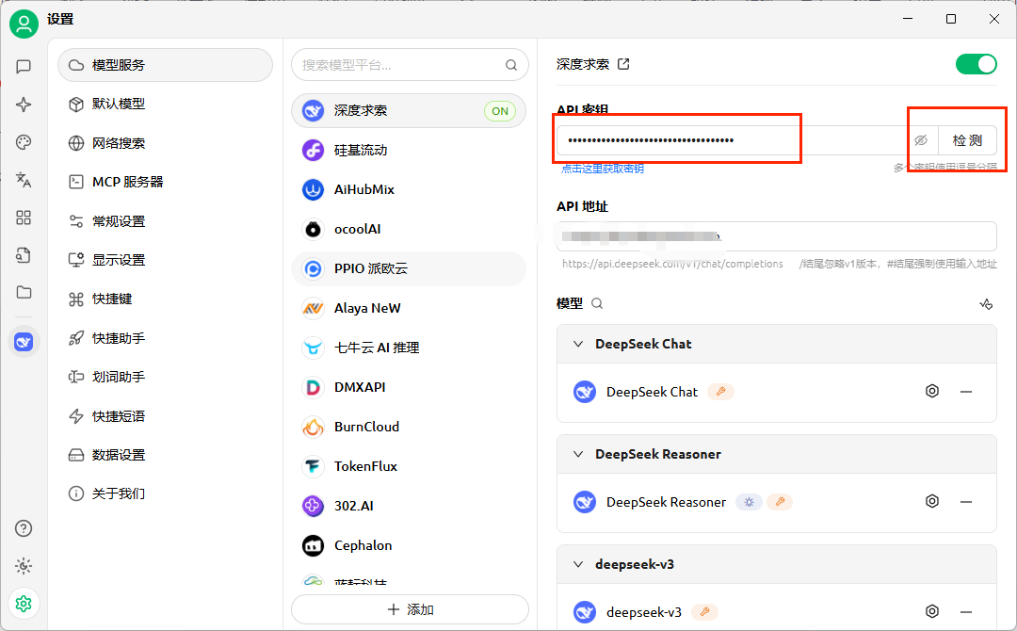This screenshot has width=1017, height=631.
Task: Click the model health check icon
Action: tap(986, 303)
